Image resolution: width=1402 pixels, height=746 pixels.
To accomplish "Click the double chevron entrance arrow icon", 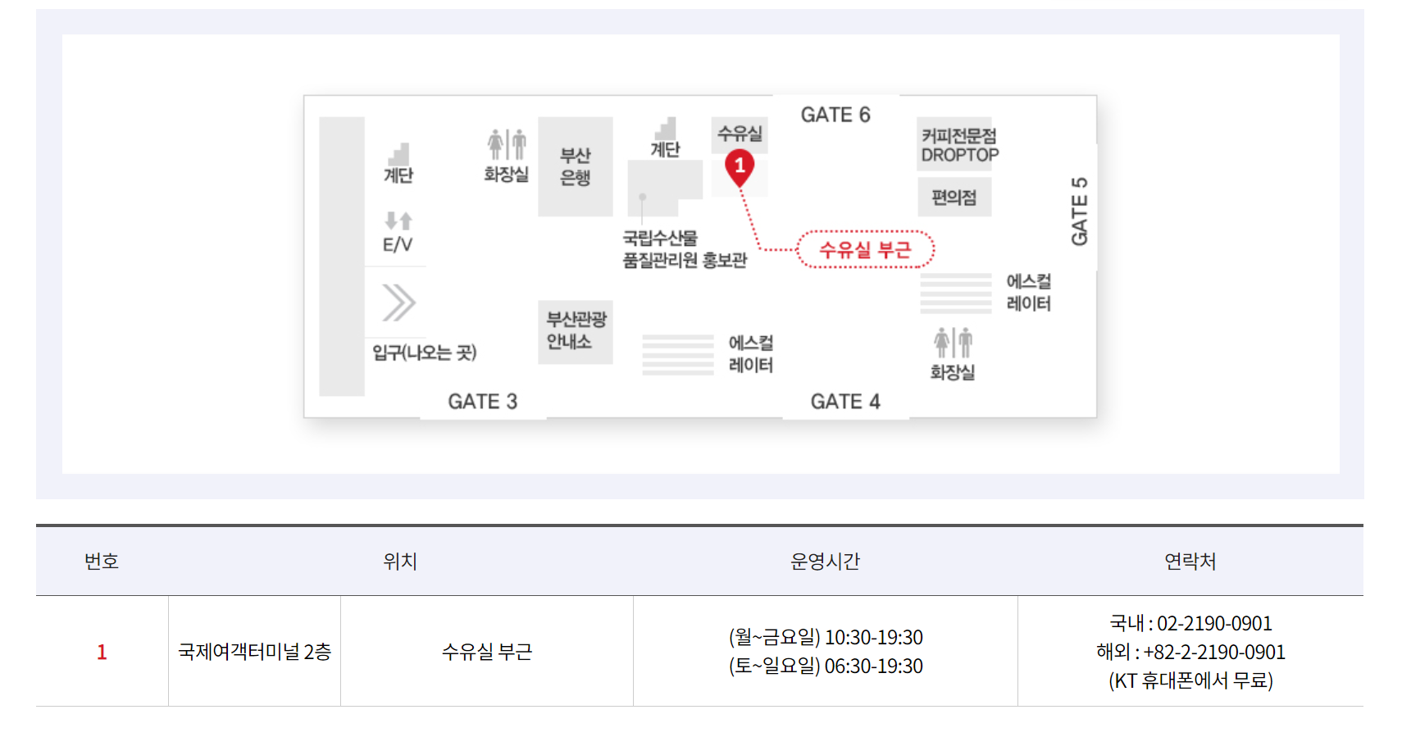I will tap(398, 302).
